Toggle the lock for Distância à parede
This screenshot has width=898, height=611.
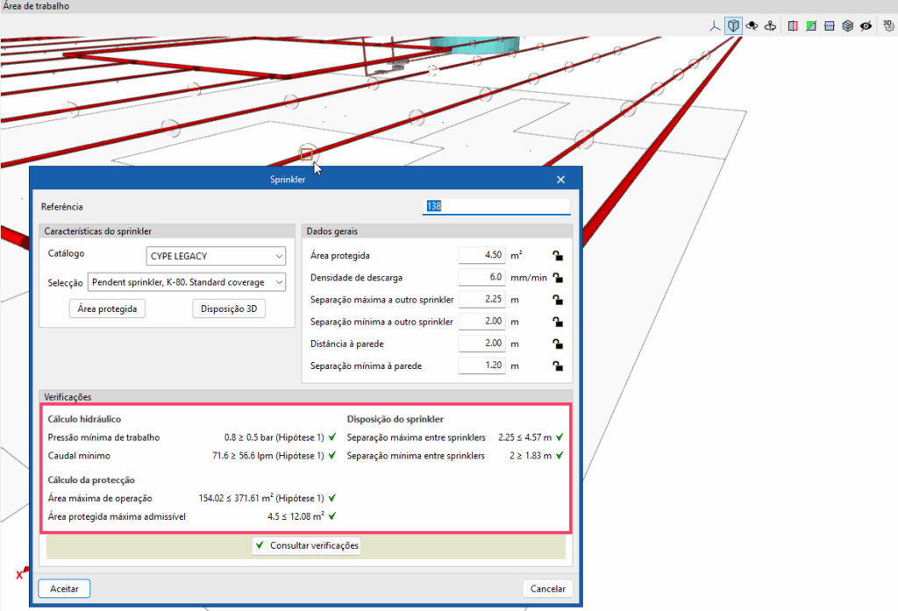coord(557,344)
